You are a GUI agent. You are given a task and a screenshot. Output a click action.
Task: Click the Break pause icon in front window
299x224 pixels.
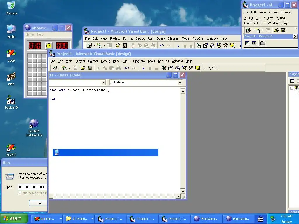pos(150,68)
